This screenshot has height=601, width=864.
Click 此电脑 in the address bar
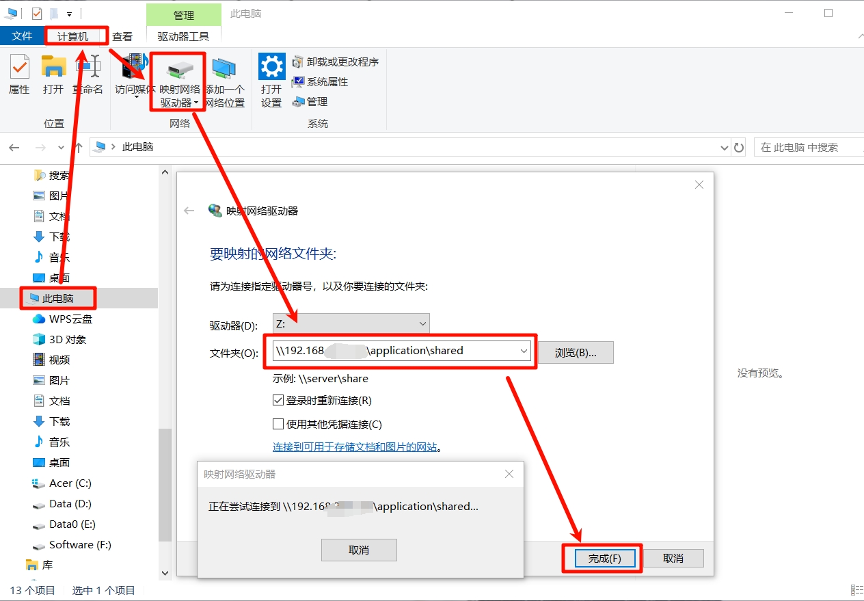coord(137,147)
